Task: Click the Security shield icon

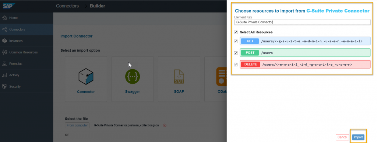Action: point(4,86)
